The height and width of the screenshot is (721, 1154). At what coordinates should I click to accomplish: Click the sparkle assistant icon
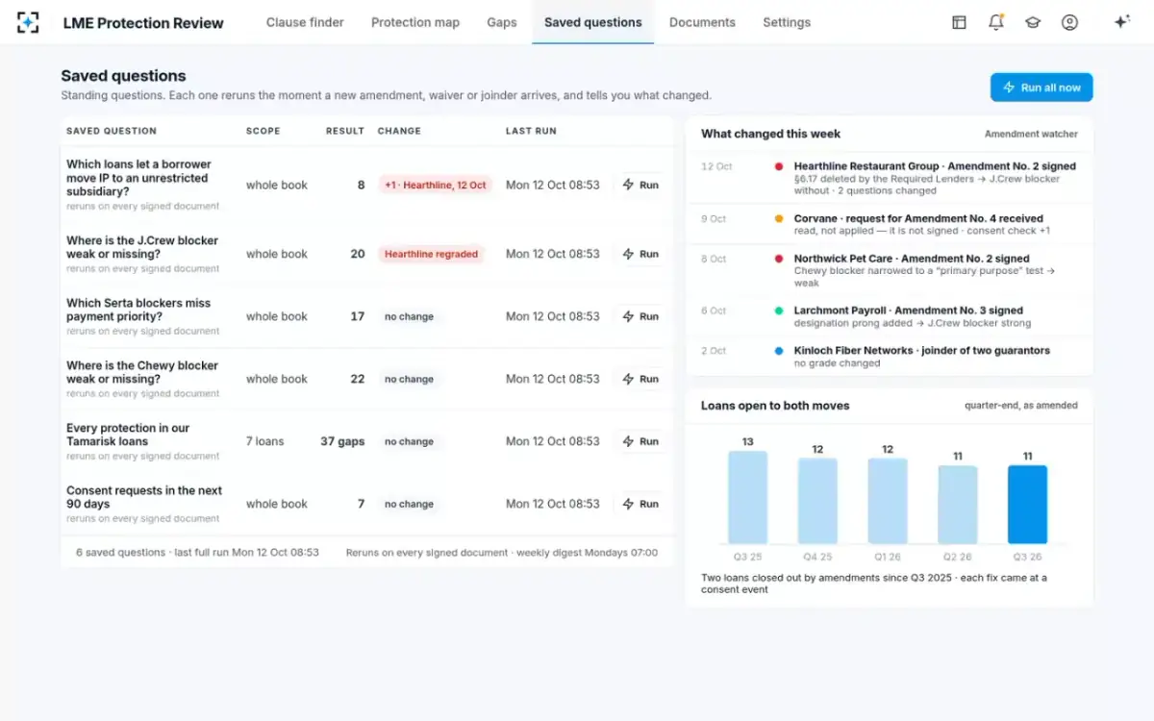pyautogui.click(x=1121, y=22)
